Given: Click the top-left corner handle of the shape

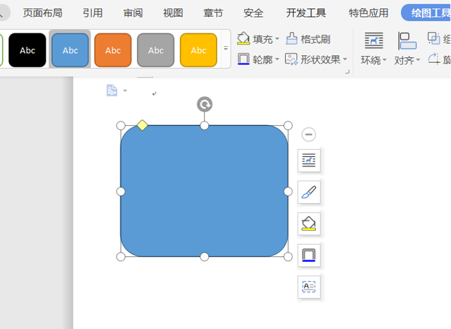Looking at the screenshot, I should (121, 125).
